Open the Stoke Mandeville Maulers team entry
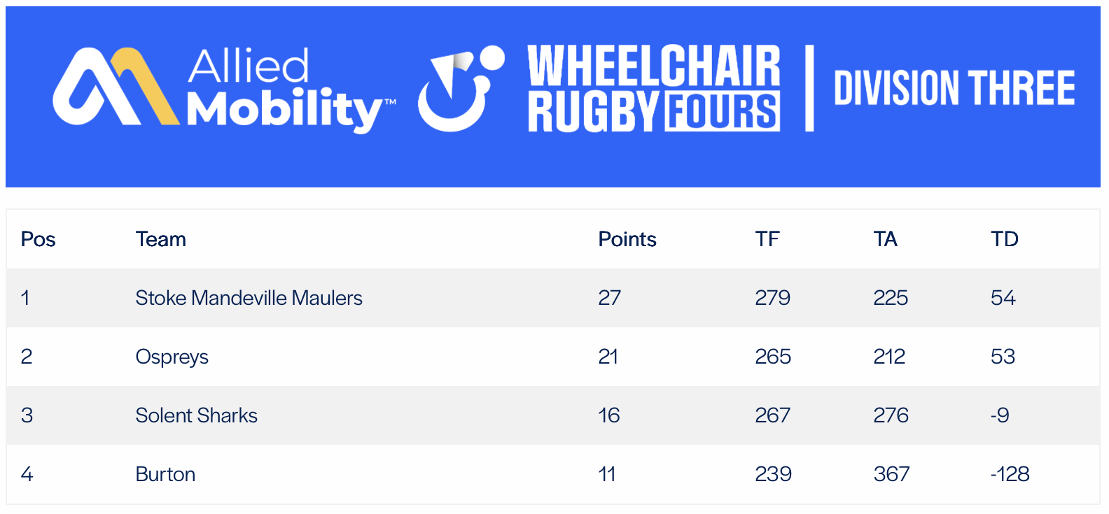The height and width of the screenshot is (514, 1109). click(249, 298)
